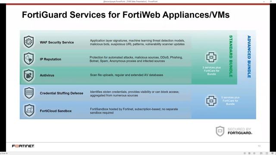The height and width of the screenshot is (155, 276).
Task: Click the vertical 'STANDARD BUNDLE' text
Action: [231, 56]
